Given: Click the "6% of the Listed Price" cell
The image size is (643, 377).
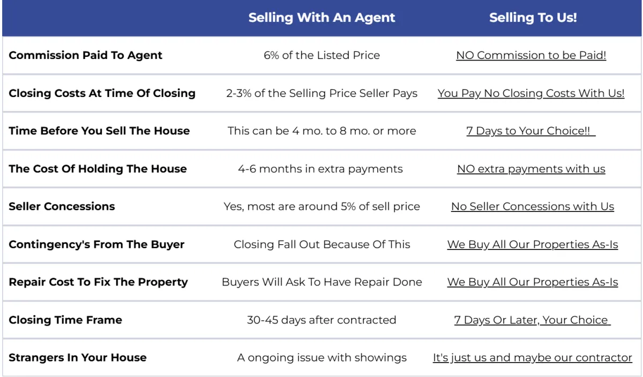Looking at the screenshot, I should click(322, 55).
